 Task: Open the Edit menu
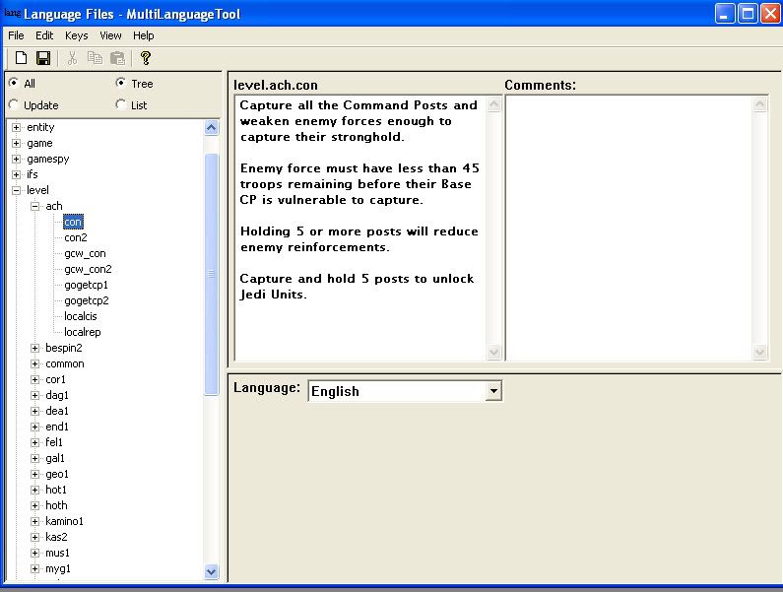point(44,35)
